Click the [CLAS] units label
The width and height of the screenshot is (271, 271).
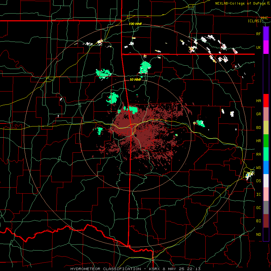tap(254, 21)
